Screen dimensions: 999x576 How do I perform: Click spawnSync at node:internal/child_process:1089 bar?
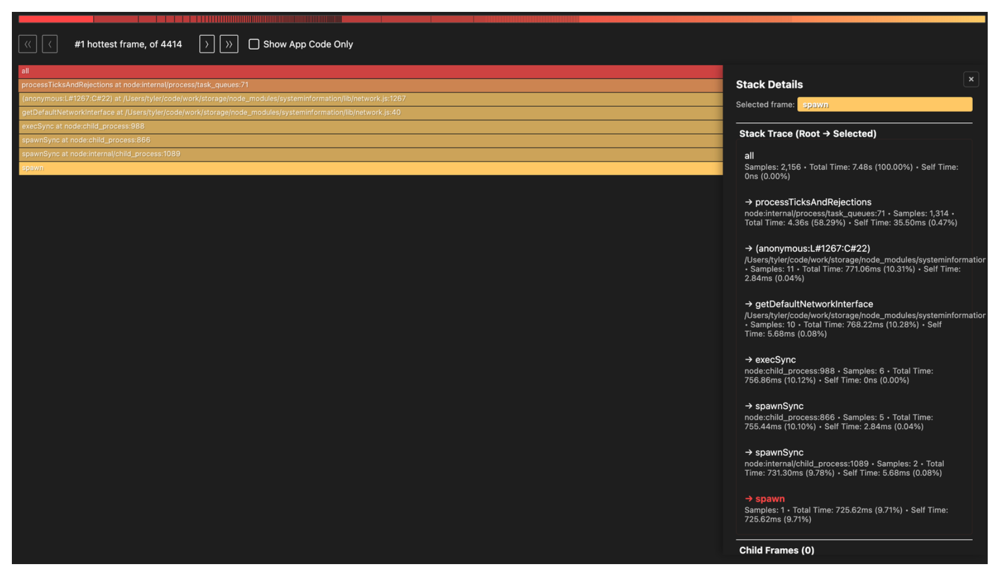tap(370, 154)
